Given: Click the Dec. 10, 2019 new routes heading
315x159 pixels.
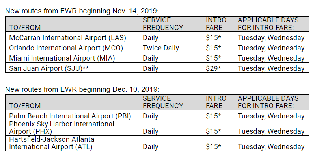Looking at the screenshot, I should pos(82,89).
